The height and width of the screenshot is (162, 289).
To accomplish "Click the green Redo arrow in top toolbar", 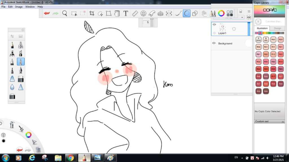I will coord(55,13).
